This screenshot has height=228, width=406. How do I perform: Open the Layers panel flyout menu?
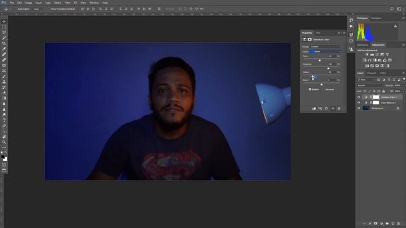point(403,73)
